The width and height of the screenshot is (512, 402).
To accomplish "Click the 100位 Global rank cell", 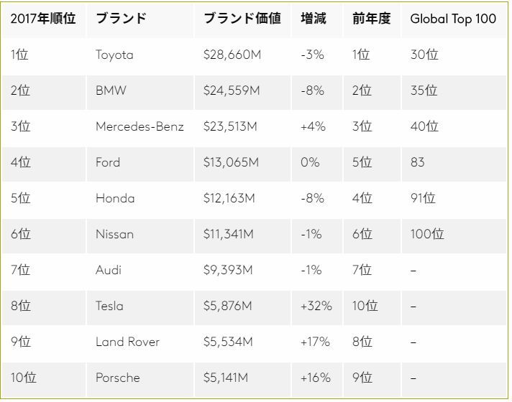I will (427, 235).
